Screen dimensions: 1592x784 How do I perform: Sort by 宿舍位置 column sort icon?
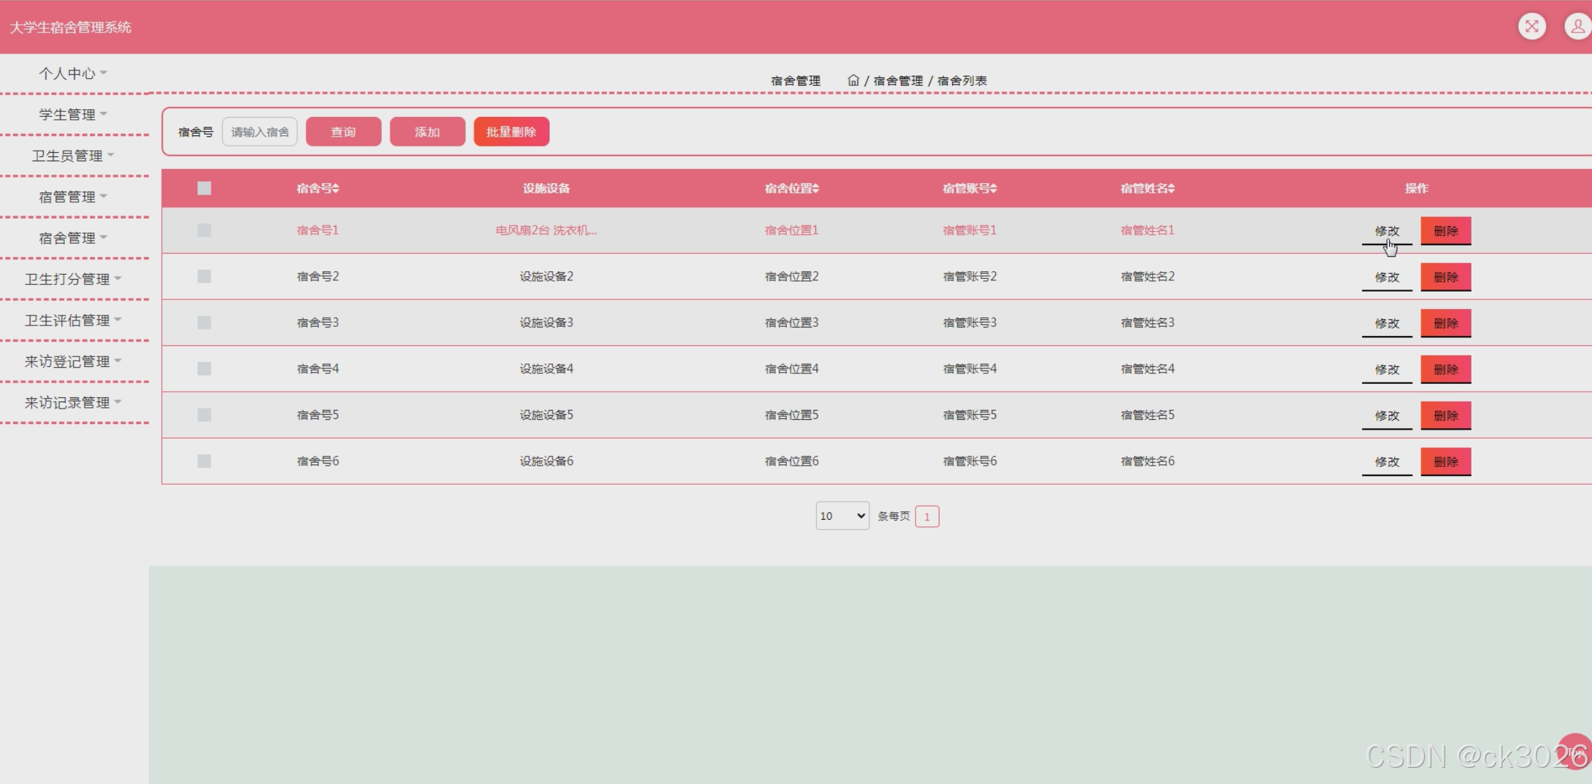[x=815, y=188]
